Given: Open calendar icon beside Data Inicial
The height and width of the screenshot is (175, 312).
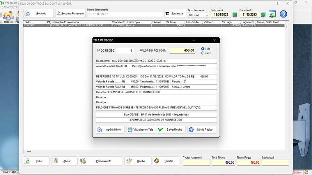Looking at the screenshot, I should [x=235, y=14].
